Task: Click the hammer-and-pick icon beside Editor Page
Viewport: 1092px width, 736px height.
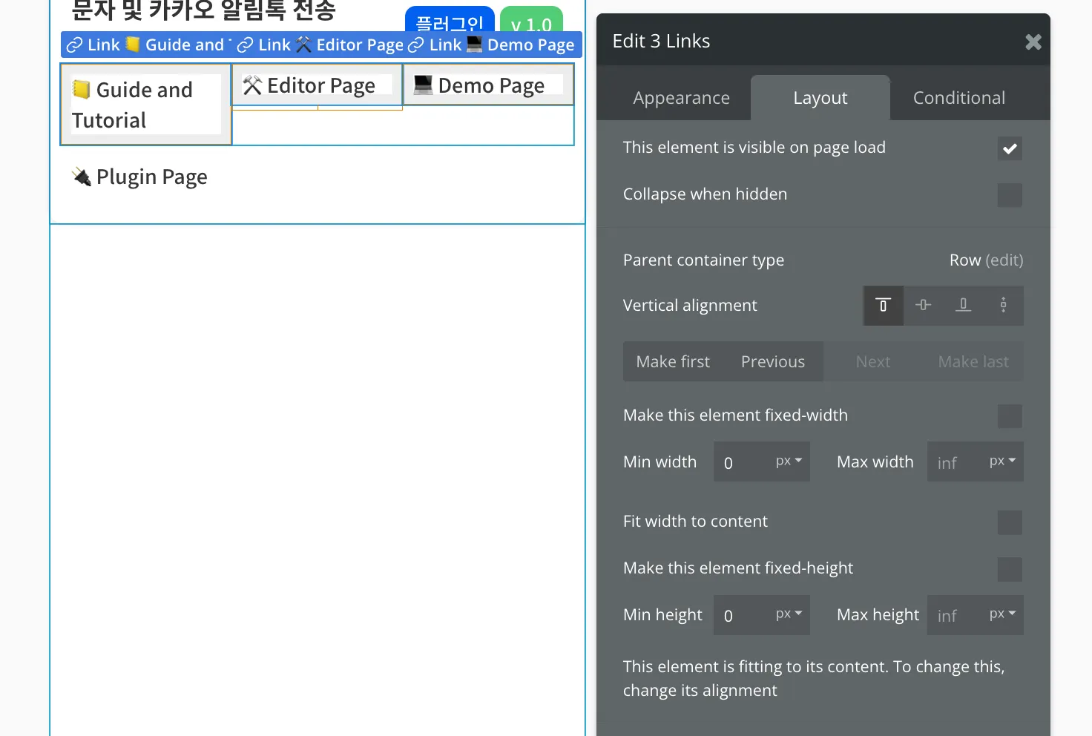Action: (252, 85)
